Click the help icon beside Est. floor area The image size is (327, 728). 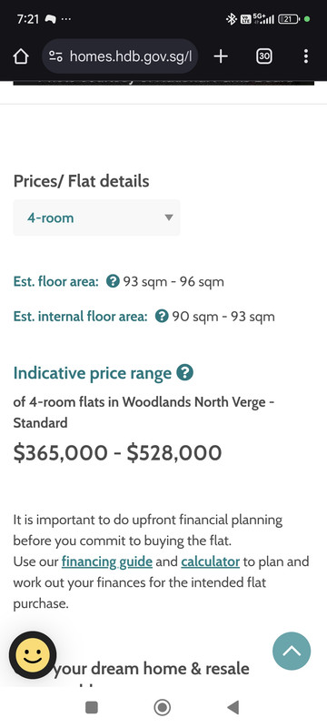point(113,281)
